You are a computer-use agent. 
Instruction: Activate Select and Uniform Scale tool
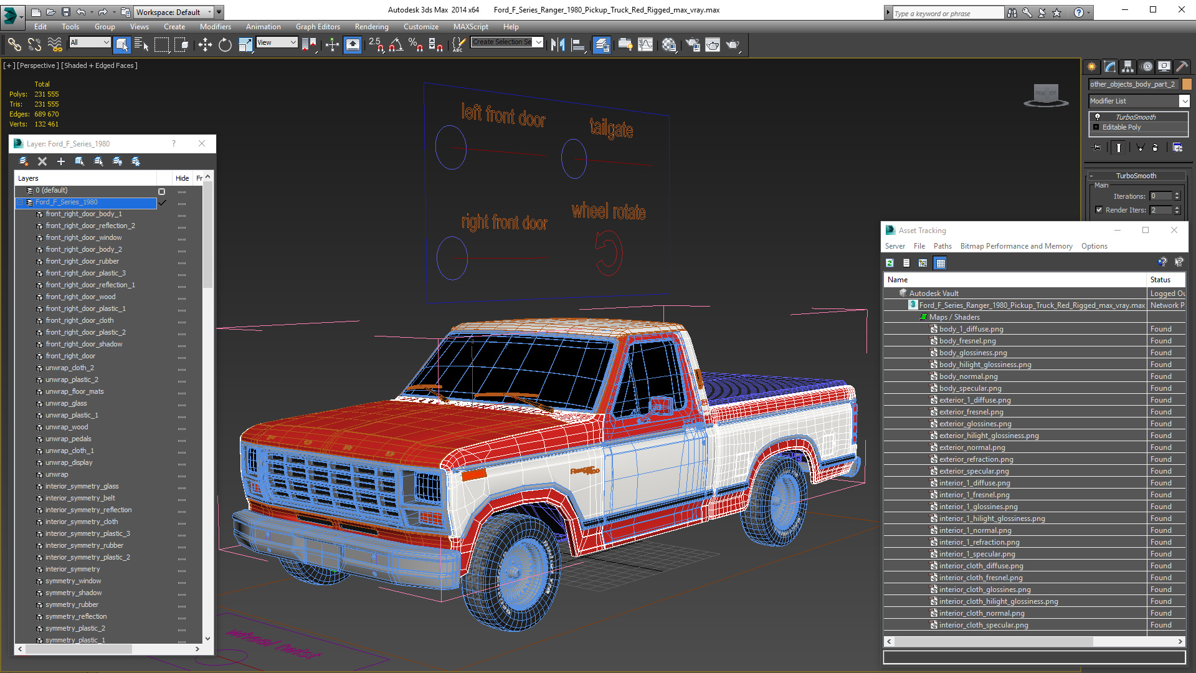click(245, 44)
